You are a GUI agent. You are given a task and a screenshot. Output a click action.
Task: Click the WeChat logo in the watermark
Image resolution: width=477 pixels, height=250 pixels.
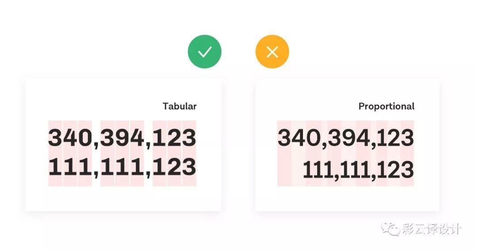click(391, 229)
